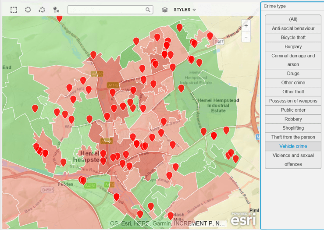Select the Drugs crime type
Image resolution: width=324 pixels, height=230 pixels.
pyautogui.click(x=293, y=74)
